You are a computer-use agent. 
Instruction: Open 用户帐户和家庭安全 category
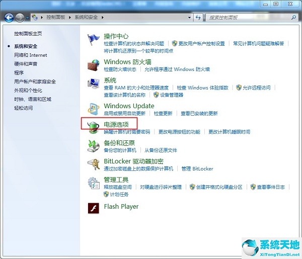[35, 81]
